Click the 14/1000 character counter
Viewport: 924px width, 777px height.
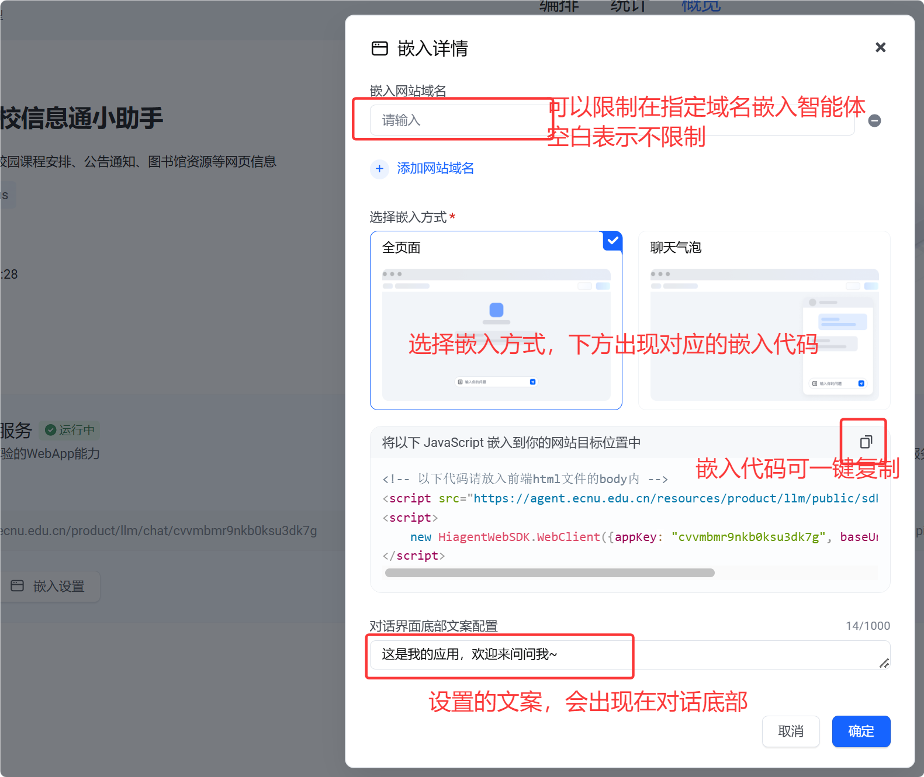click(x=868, y=626)
